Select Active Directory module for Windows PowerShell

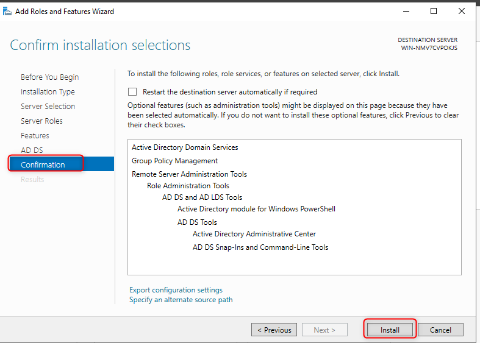(256, 209)
